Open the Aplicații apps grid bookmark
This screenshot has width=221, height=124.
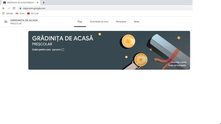[x=8, y=14]
